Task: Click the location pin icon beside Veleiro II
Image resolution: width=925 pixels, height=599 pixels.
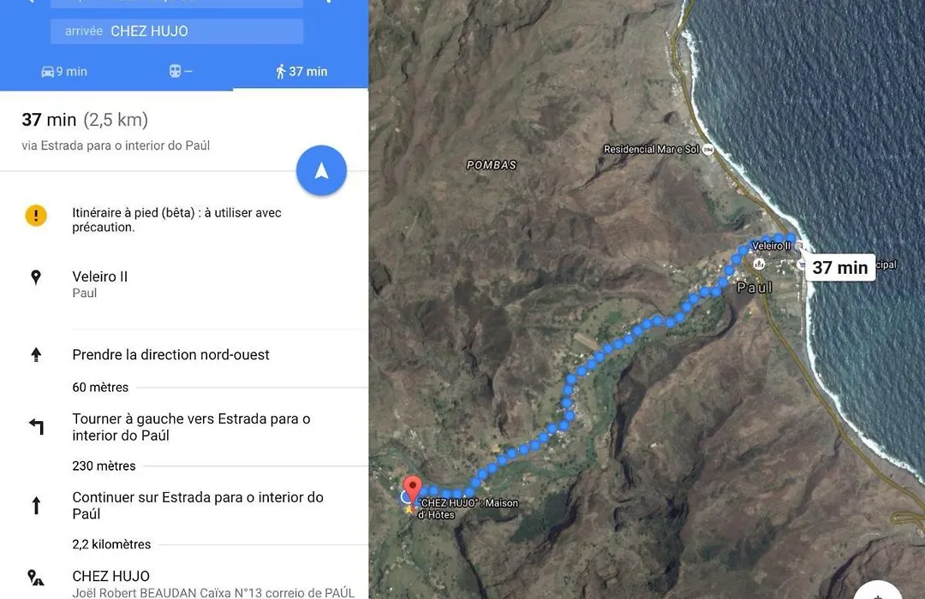Action: click(36, 277)
